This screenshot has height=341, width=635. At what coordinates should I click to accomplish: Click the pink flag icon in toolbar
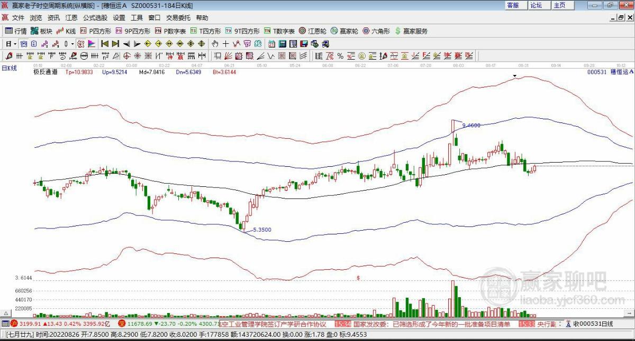coord(91,44)
